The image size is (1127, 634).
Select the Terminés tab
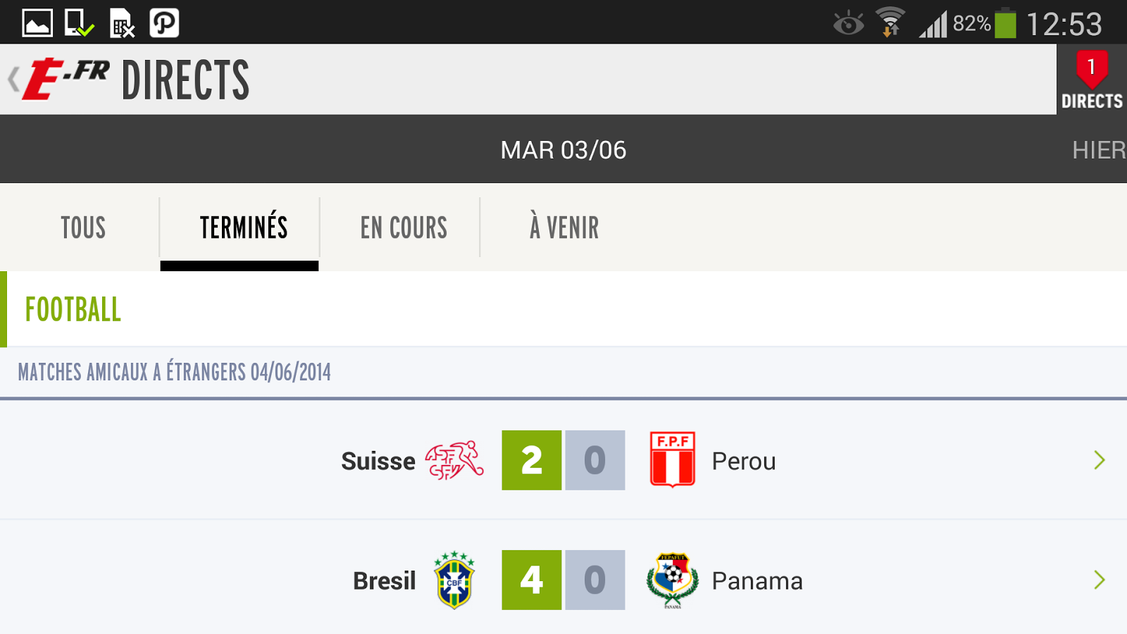tap(243, 228)
